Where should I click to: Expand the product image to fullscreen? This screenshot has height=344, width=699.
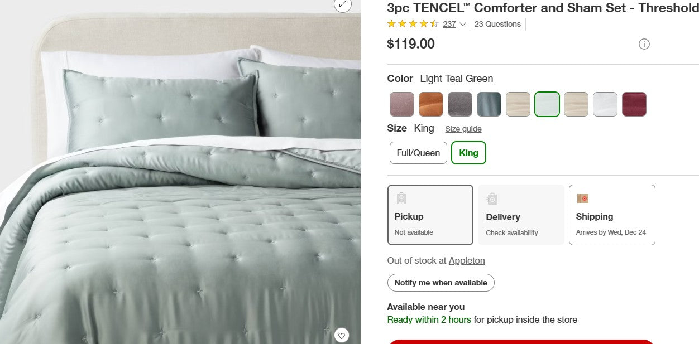pos(342,6)
